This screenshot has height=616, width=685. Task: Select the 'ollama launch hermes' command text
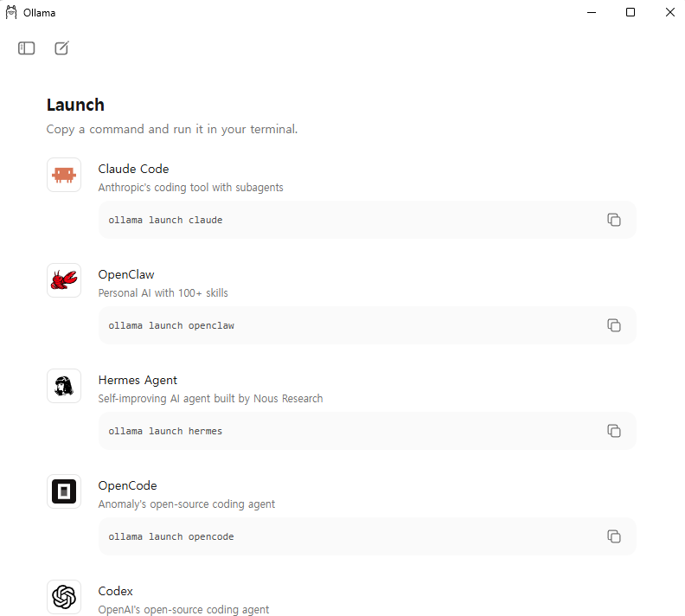point(165,431)
